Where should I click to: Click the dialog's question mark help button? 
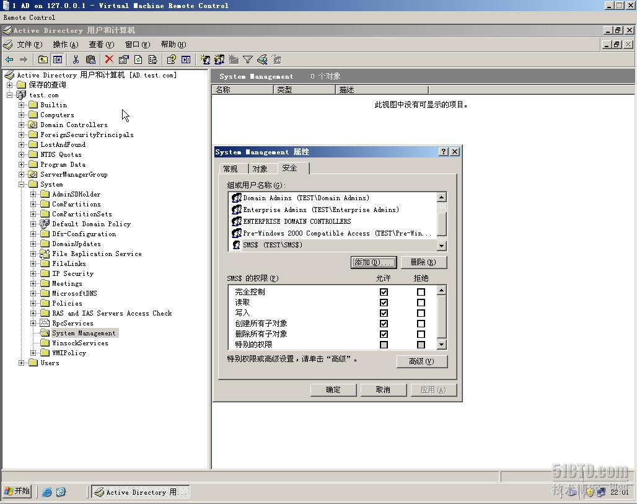[444, 152]
